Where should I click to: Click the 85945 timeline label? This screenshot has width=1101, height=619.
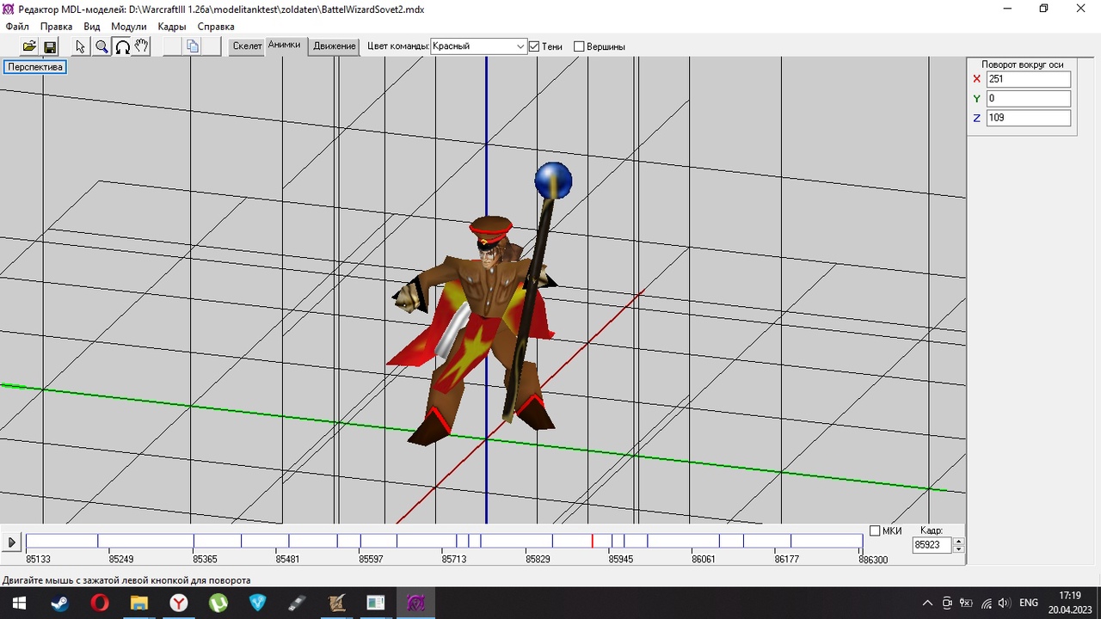621,560
